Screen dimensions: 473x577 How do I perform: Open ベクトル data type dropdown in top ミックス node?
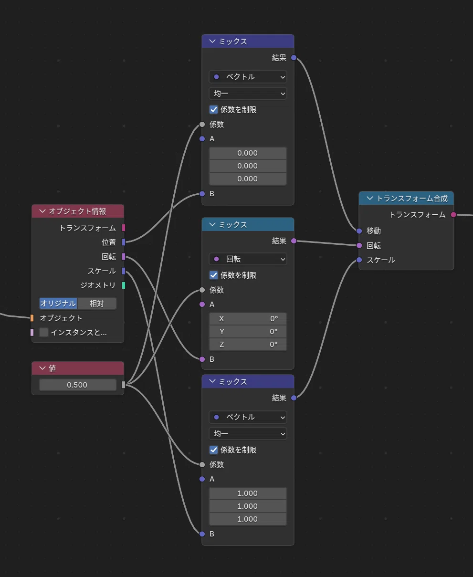coord(248,77)
